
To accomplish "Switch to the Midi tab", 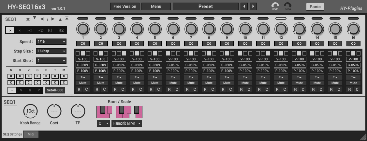I will coord(31,134).
